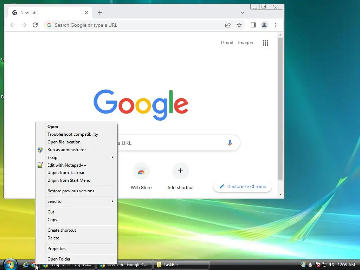The height and width of the screenshot is (270, 360).
Task: Launch Internet Explorer from quick launch
Action: pyautogui.click(x=25, y=265)
